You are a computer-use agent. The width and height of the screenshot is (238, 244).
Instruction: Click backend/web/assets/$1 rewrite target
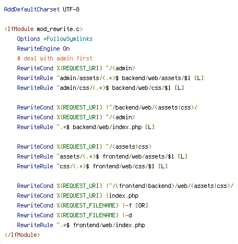coord(156,78)
